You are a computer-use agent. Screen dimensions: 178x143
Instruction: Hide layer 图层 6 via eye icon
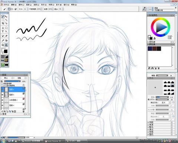(x=2, y=89)
